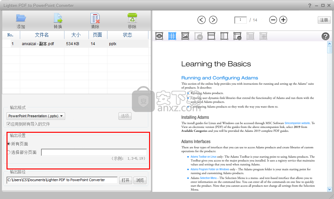This screenshot has height=199, width=334.
Task: Click the 状态 column header
Action: click(128, 35)
